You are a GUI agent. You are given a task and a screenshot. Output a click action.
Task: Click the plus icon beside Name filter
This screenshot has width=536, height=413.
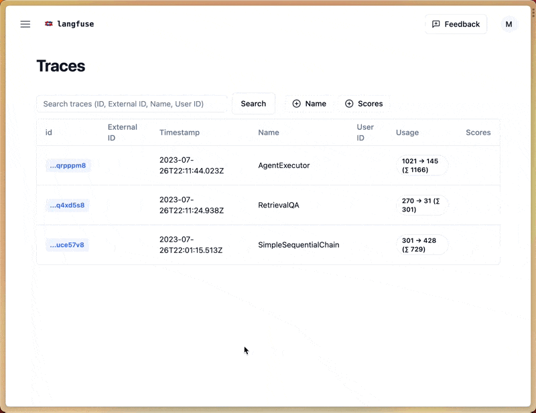(297, 104)
